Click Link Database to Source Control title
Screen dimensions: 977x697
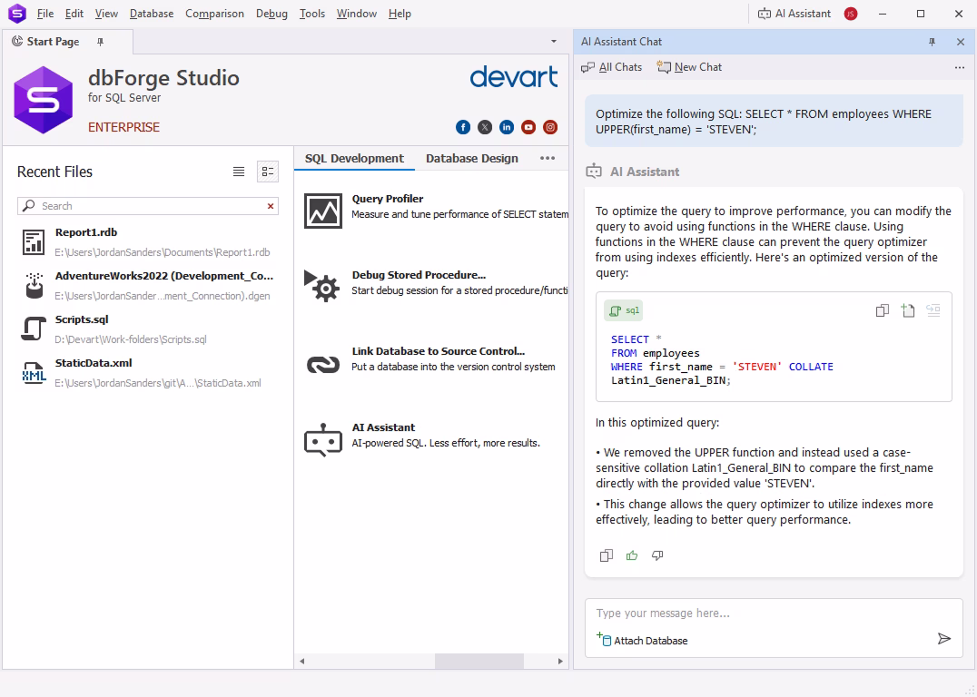point(438,351)
